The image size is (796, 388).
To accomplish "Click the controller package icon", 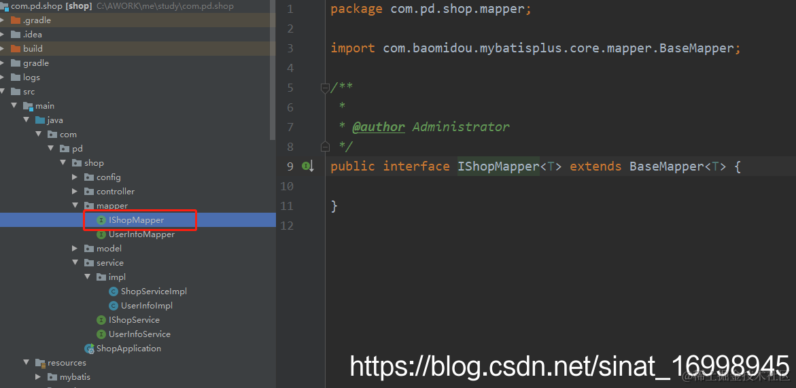I will tap(89, 191).
